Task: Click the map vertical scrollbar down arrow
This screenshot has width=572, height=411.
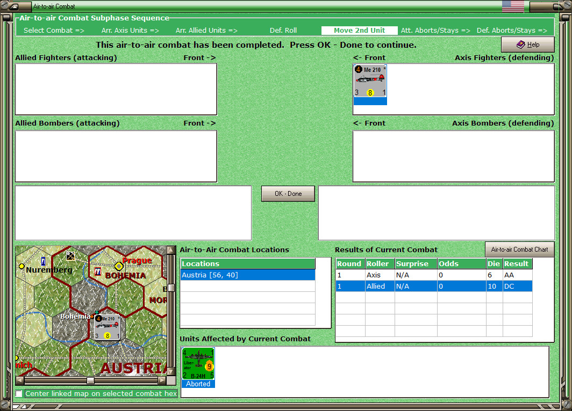Action: (171, 372)
